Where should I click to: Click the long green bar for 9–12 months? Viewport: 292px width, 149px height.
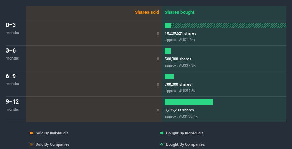(x=189, y=102)
